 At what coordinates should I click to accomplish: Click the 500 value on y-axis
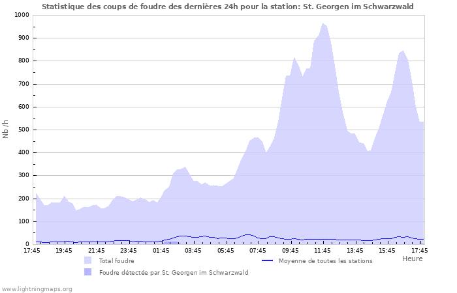coord(23,130)
